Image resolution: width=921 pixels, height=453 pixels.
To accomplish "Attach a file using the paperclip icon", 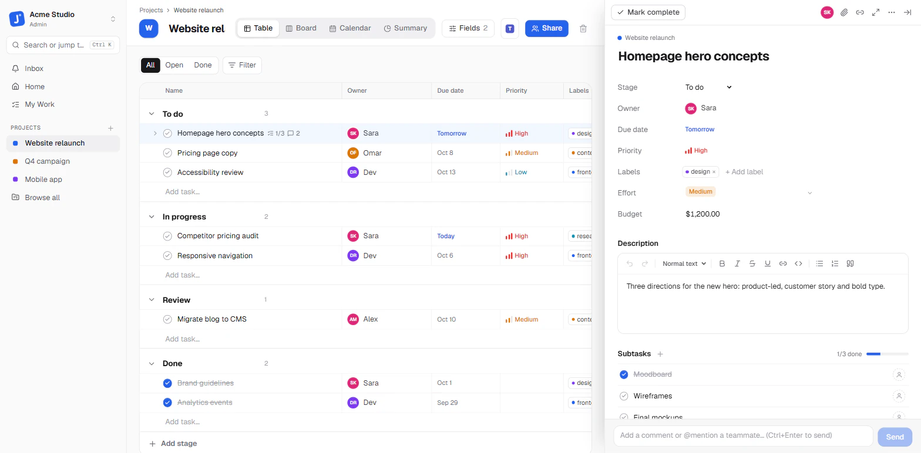I will tap(844, 12).
